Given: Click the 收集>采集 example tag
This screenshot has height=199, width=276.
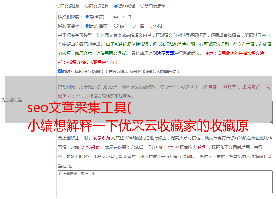Looking at the screenshot, I should [90, 147].
